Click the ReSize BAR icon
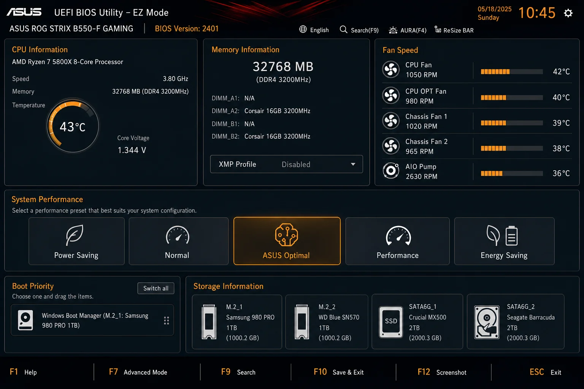 [438, 30]
